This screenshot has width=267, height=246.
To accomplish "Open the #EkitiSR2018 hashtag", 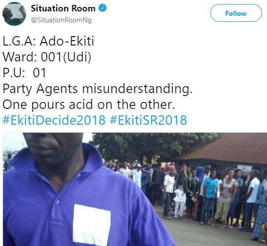I will 148,120.
